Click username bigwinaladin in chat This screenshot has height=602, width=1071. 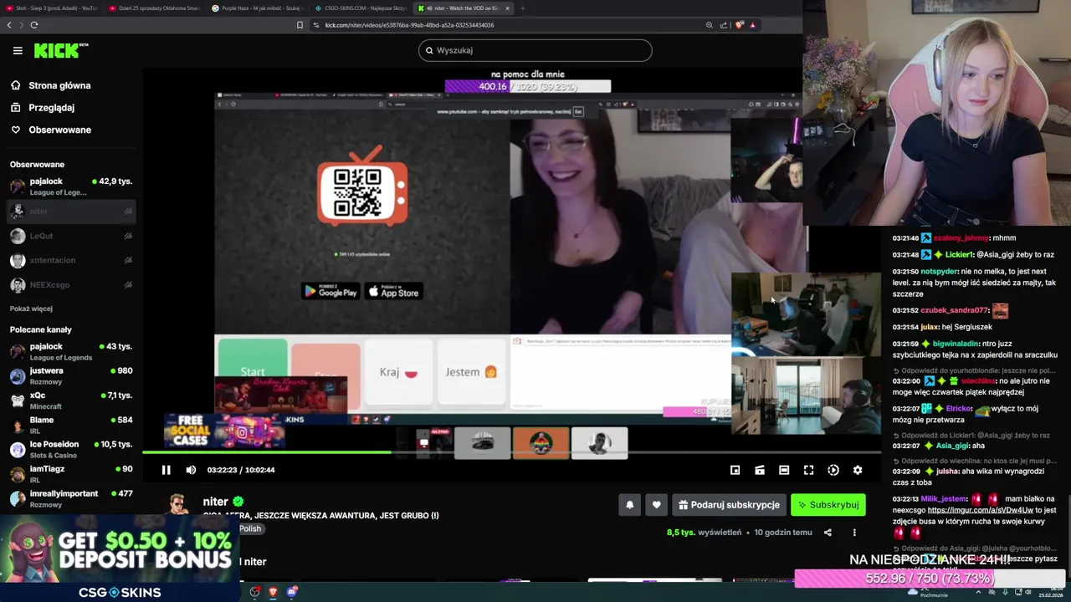(x=956, y=344)
